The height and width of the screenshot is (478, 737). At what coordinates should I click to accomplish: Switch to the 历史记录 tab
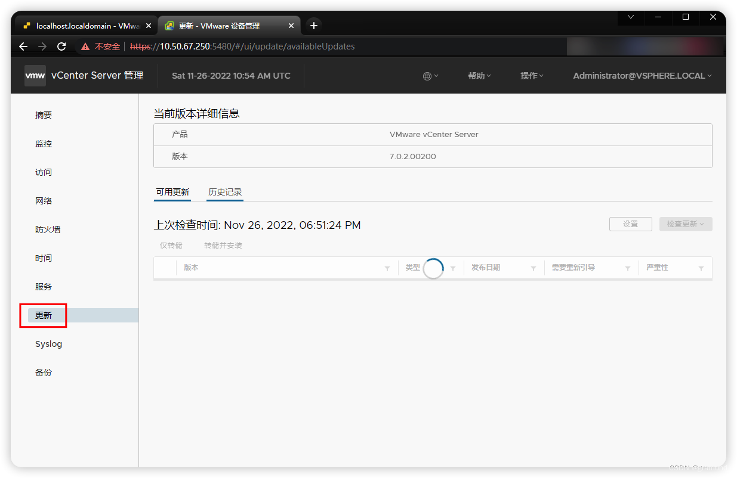[x=225, y=192]
